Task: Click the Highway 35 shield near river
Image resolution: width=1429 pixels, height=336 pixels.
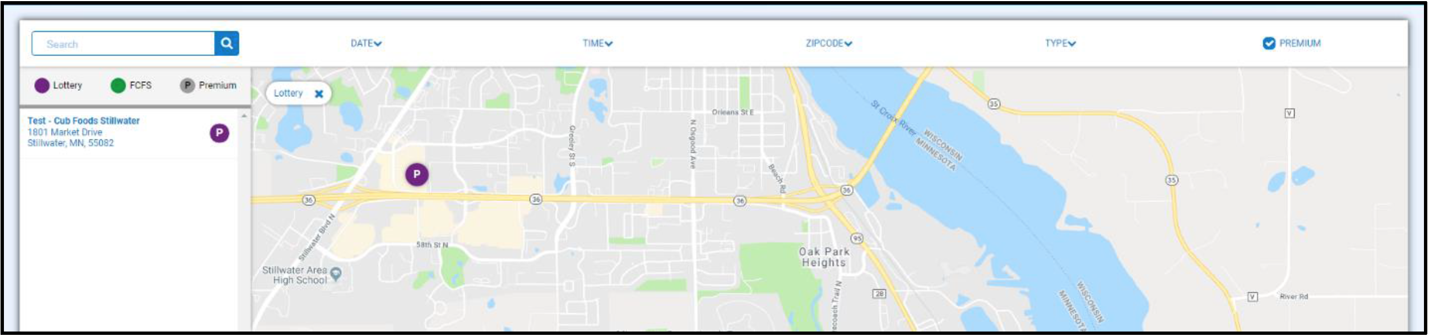Action: (994, 104)
